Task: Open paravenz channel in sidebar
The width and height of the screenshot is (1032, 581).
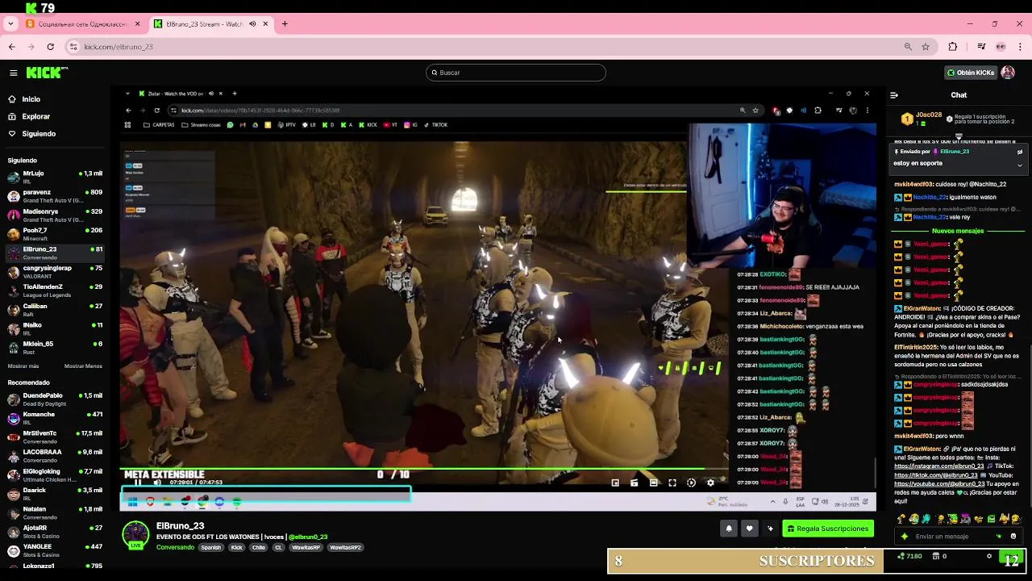Action: [x=55, y=196]
